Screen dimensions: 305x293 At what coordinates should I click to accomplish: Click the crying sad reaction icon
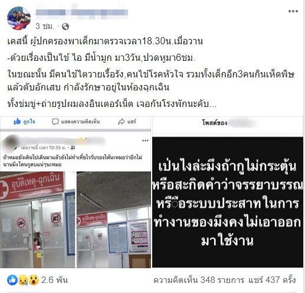coord(23,280)
